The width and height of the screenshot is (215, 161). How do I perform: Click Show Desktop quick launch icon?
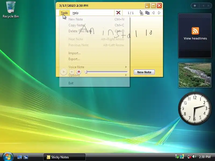tap(19, 157)
